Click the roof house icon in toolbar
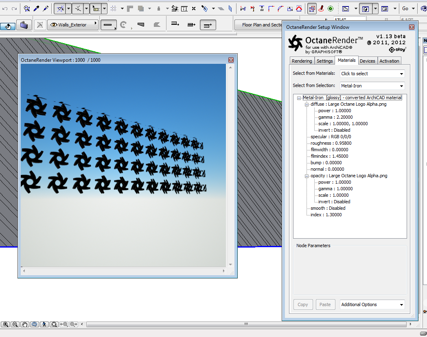The width and height of the screenshot is (427, 337). tap(299, 9)
